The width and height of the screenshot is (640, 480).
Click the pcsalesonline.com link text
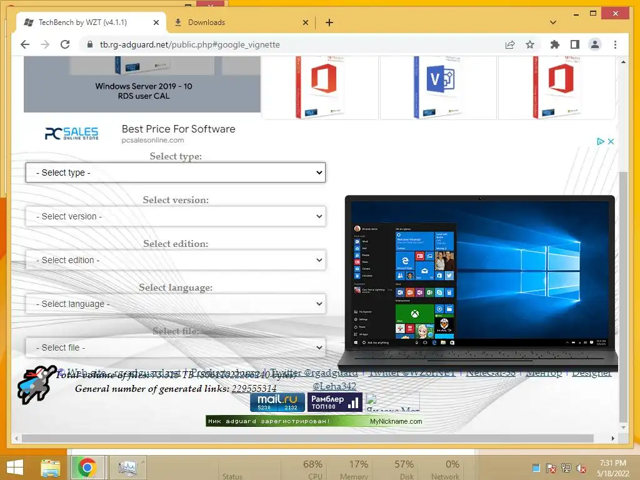152,140
